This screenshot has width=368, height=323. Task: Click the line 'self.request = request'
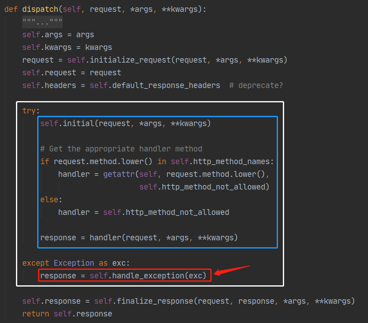pos(72,73)
